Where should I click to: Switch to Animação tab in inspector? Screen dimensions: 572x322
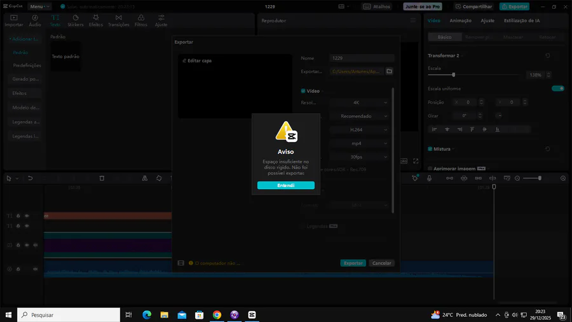pos(460,21)
